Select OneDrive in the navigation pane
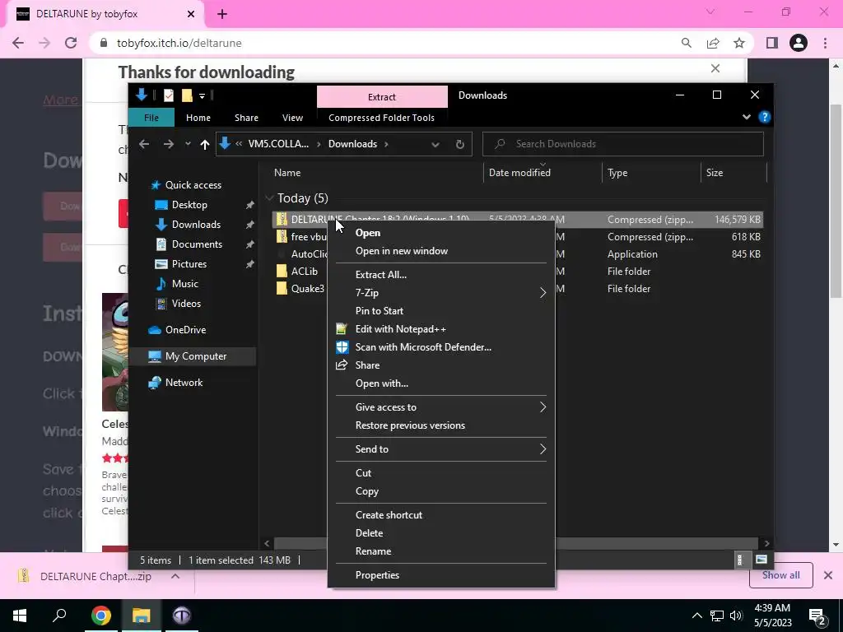 point(185,330)
